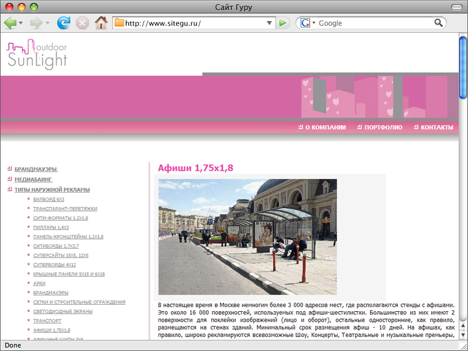The image size is (468, 351).
Task: Open the КОНТАКТЫ menu item
Action: click(433, 128)
